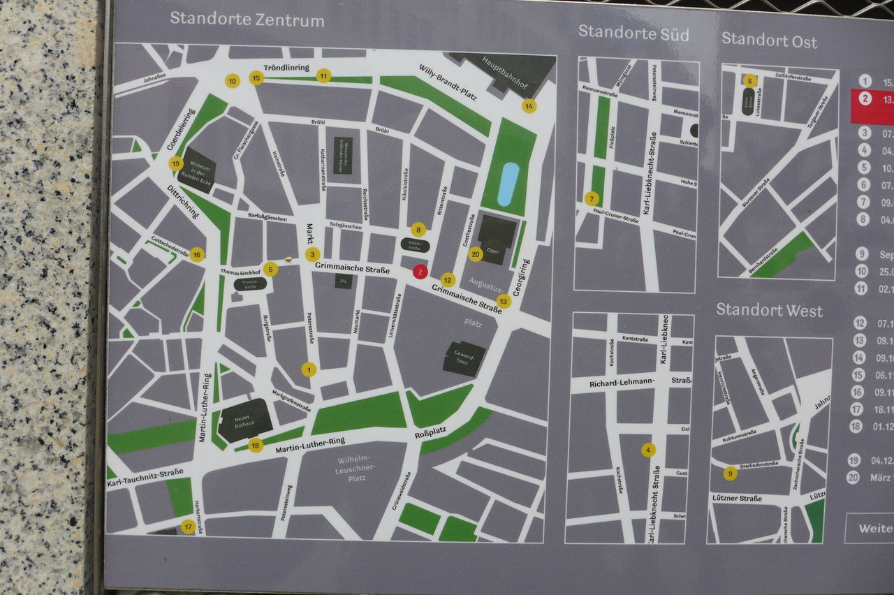Tap map marker 13 at Augustusplatz
Image resolution: width=894 pixels, height=595 pixels.
pyautogui.click(x=504, y=301)
